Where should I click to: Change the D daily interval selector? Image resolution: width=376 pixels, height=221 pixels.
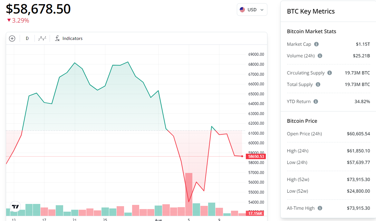tap(27, 38)
